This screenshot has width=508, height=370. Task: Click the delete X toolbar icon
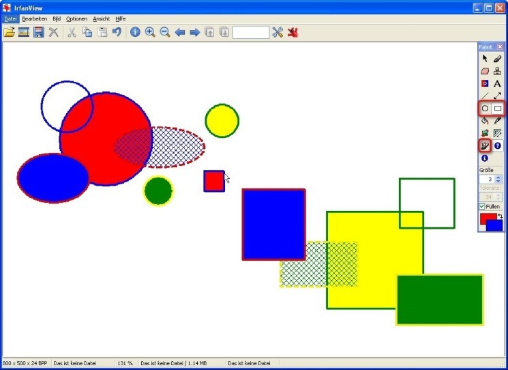point(53,32)
